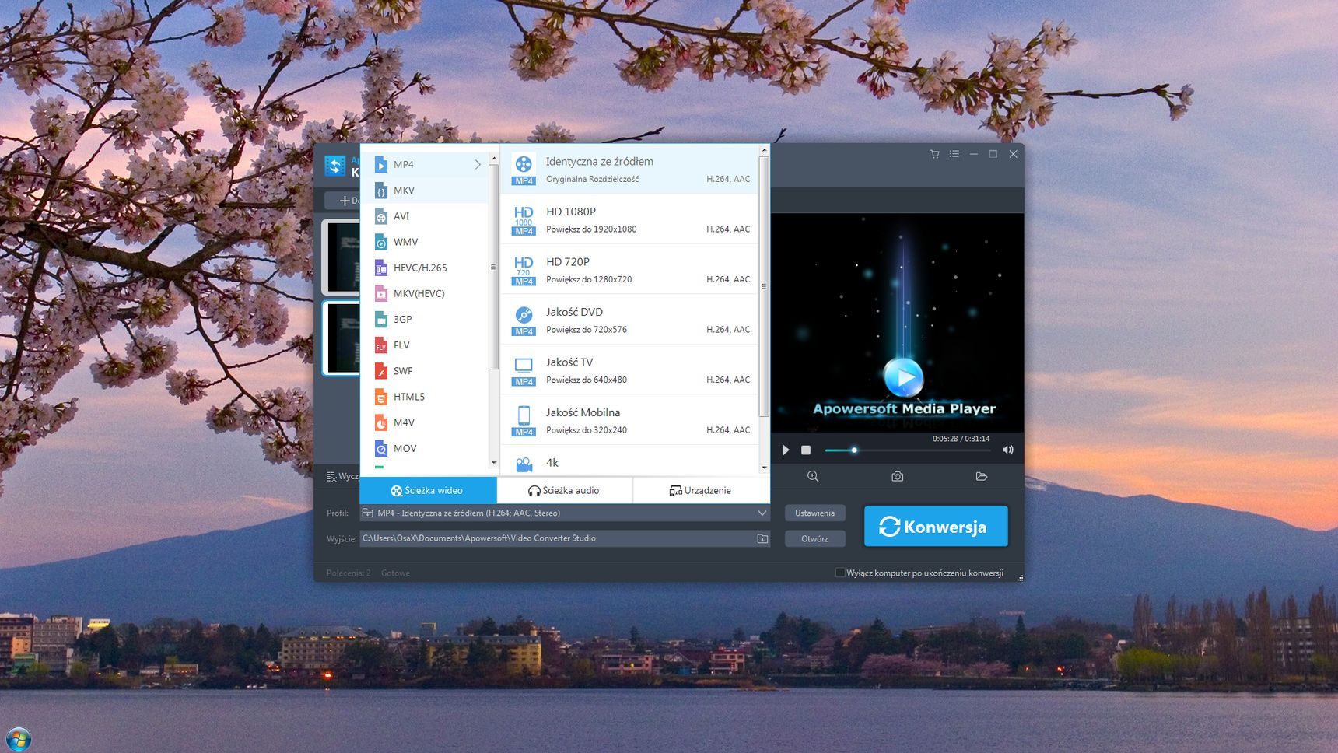Click the playback progress slider

click(907, 450)
